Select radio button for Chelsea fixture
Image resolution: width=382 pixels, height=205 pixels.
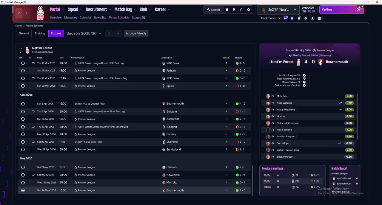[23, 167]
